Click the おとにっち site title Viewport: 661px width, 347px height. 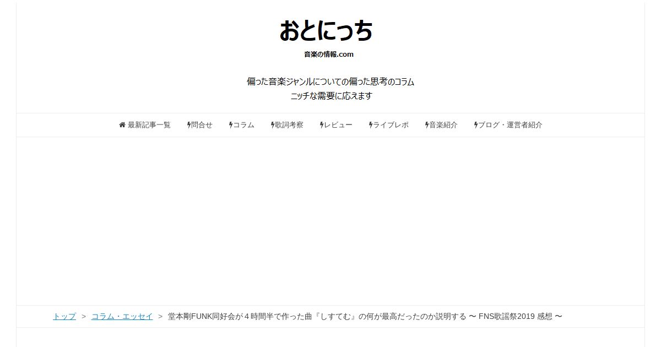[x=326, y=31]
